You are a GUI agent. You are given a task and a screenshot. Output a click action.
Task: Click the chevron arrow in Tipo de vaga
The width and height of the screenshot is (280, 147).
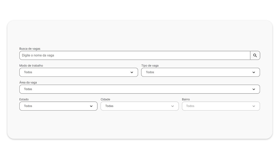254,72
